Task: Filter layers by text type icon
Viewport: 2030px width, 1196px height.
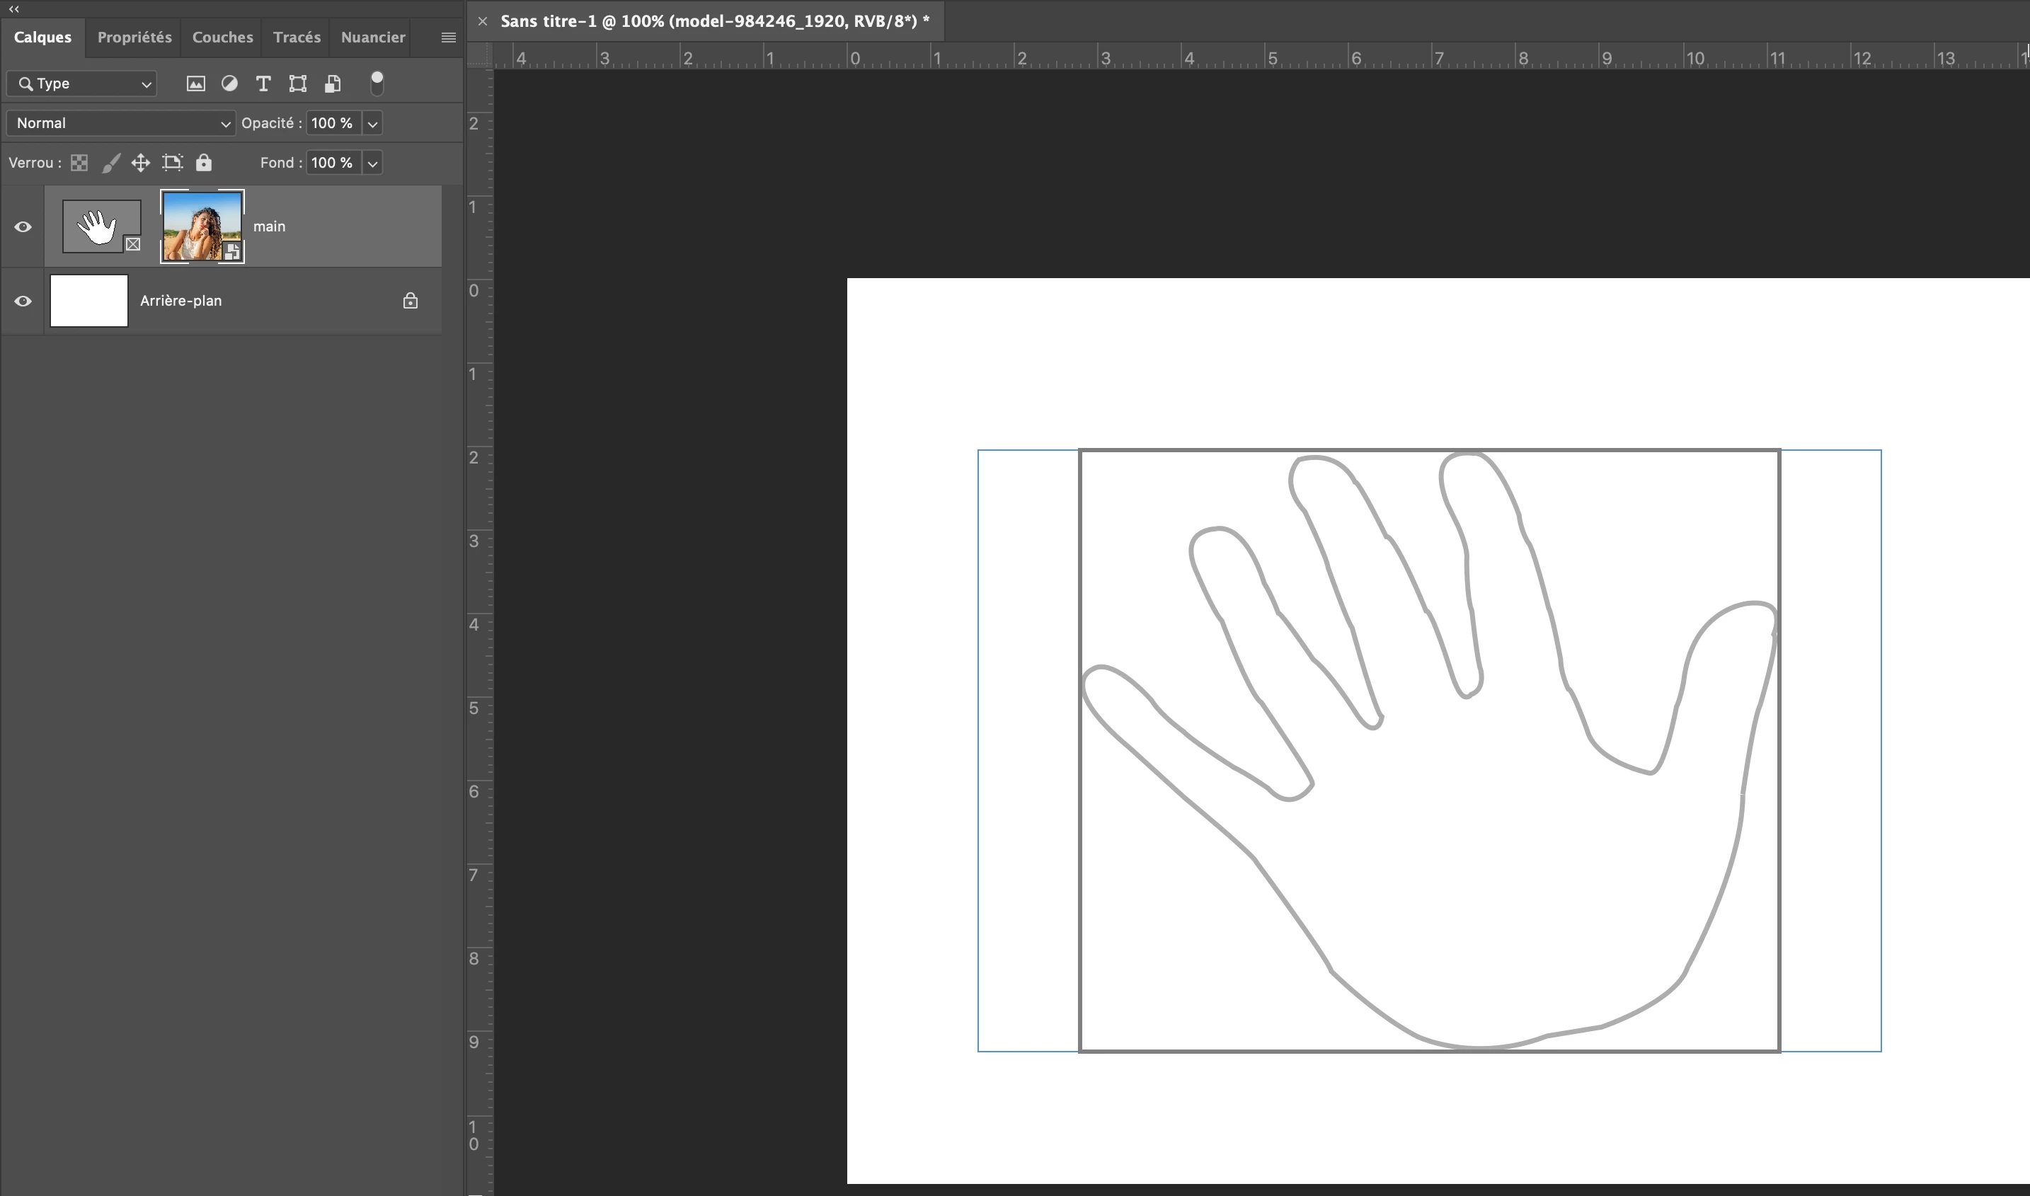Action: coord(263,84)
